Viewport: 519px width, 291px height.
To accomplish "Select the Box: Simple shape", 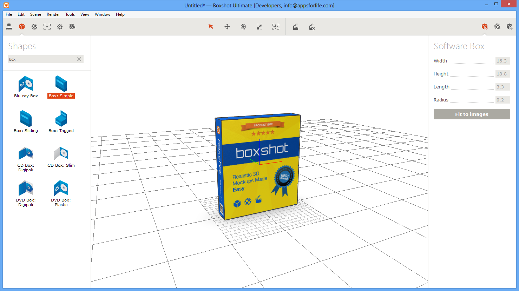I will [61, 87].
